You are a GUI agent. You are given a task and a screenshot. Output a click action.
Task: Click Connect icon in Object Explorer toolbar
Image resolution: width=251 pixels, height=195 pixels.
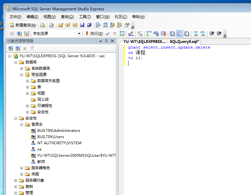coord(11,48)
